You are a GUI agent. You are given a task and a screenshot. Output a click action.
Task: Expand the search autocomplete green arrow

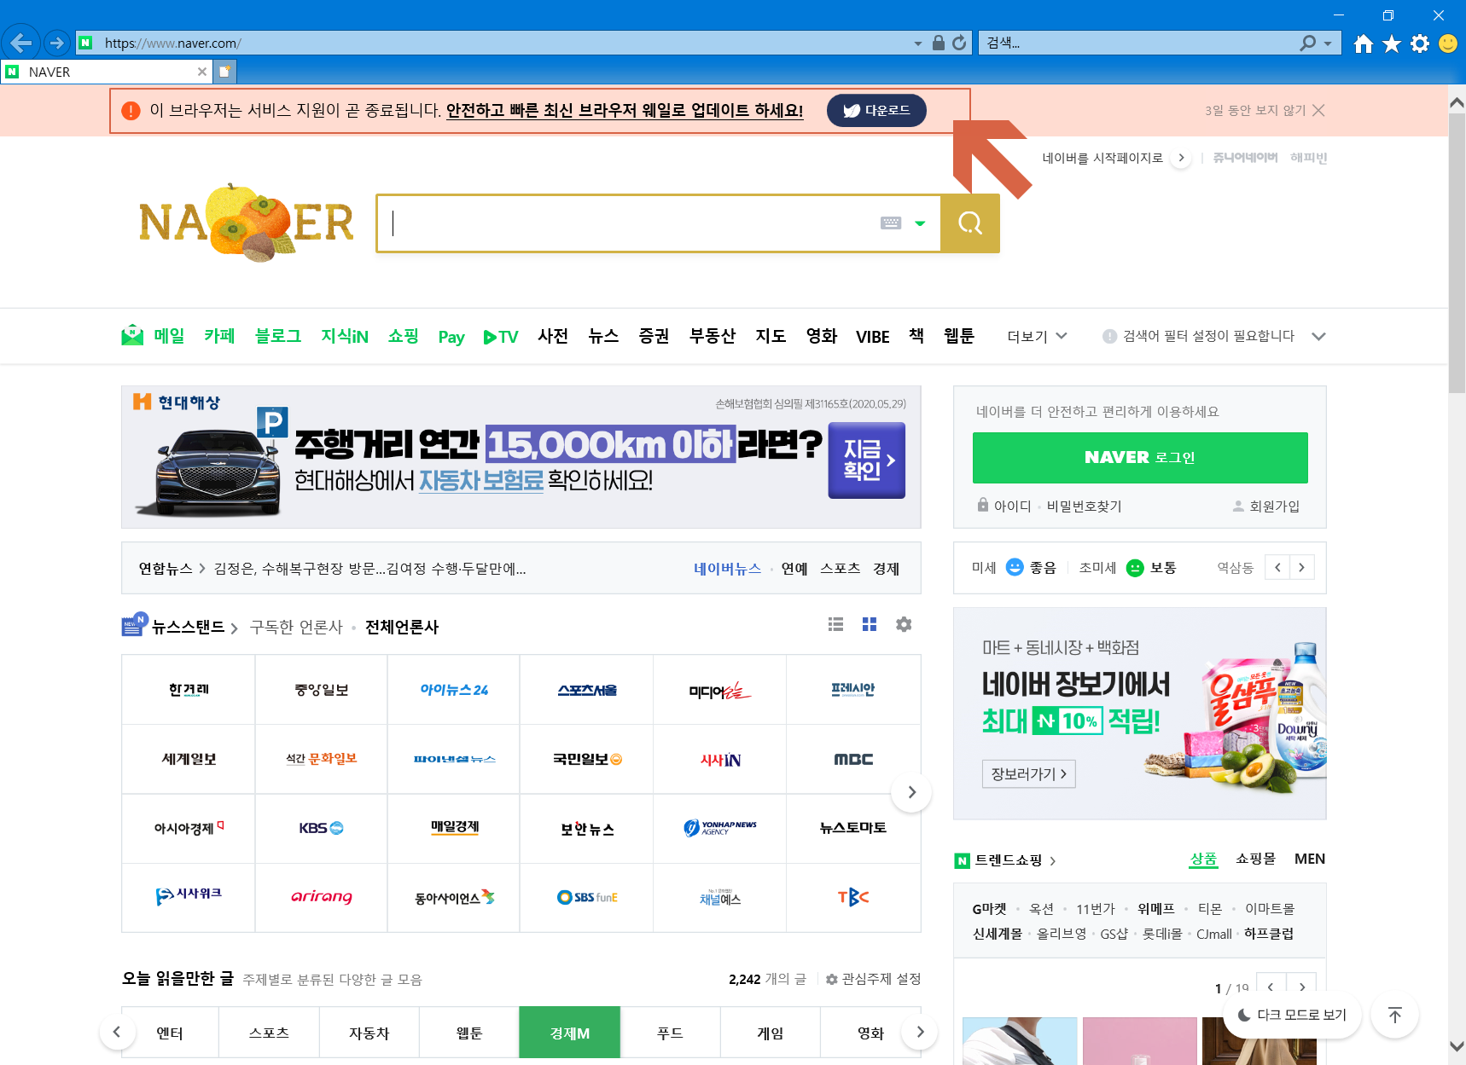(x=920, y=223)
